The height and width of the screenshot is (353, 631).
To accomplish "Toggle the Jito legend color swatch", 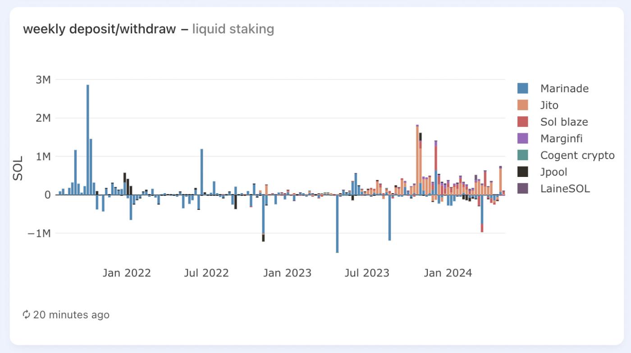I will (x=523, y=105).
